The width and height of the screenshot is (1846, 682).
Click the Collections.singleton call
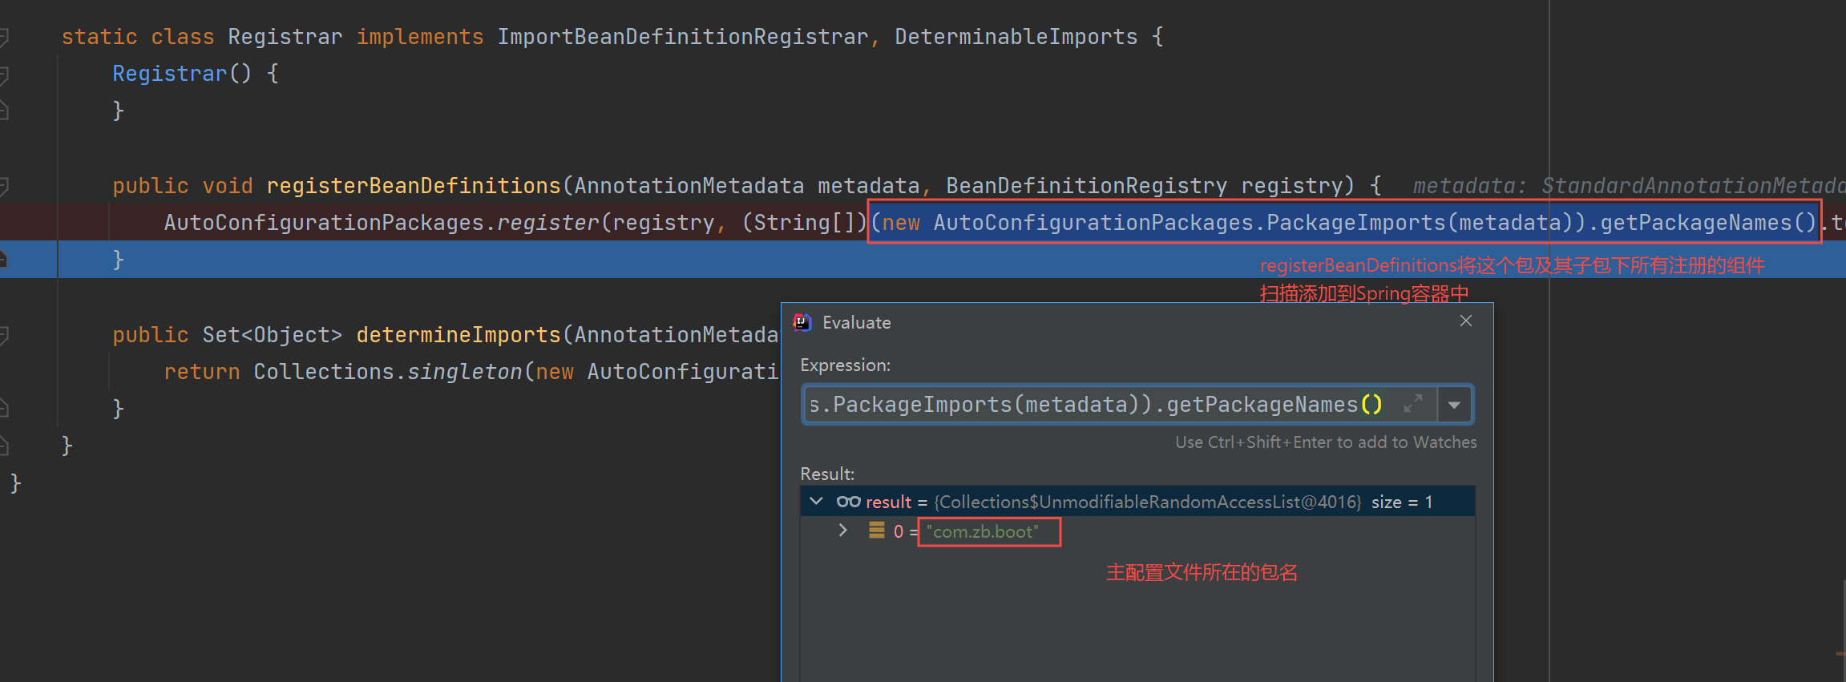[x=388, y=372]
